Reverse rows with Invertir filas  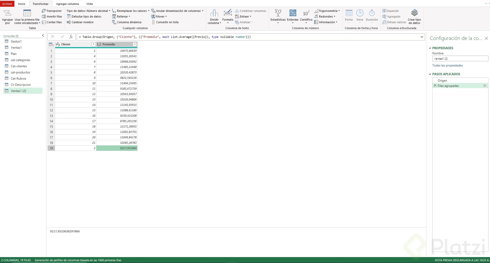coord(52,16)
